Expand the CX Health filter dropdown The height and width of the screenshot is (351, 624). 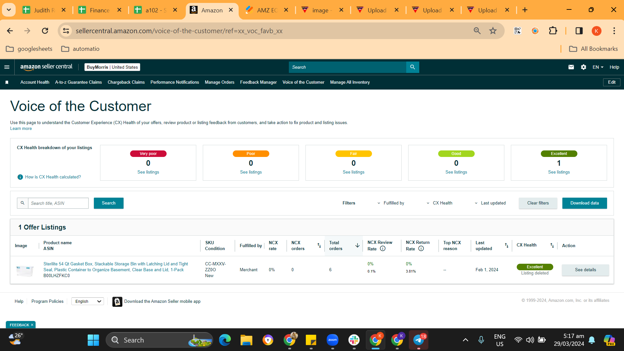pos(439,203)
